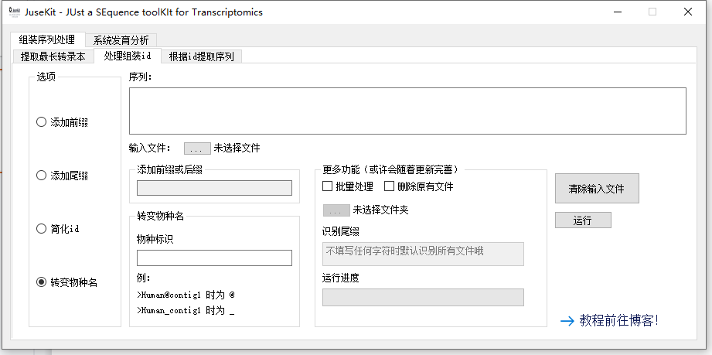Select the 添加前缀 radio button
This screenshot has width=712, height=355.
[x=42, y=122]
